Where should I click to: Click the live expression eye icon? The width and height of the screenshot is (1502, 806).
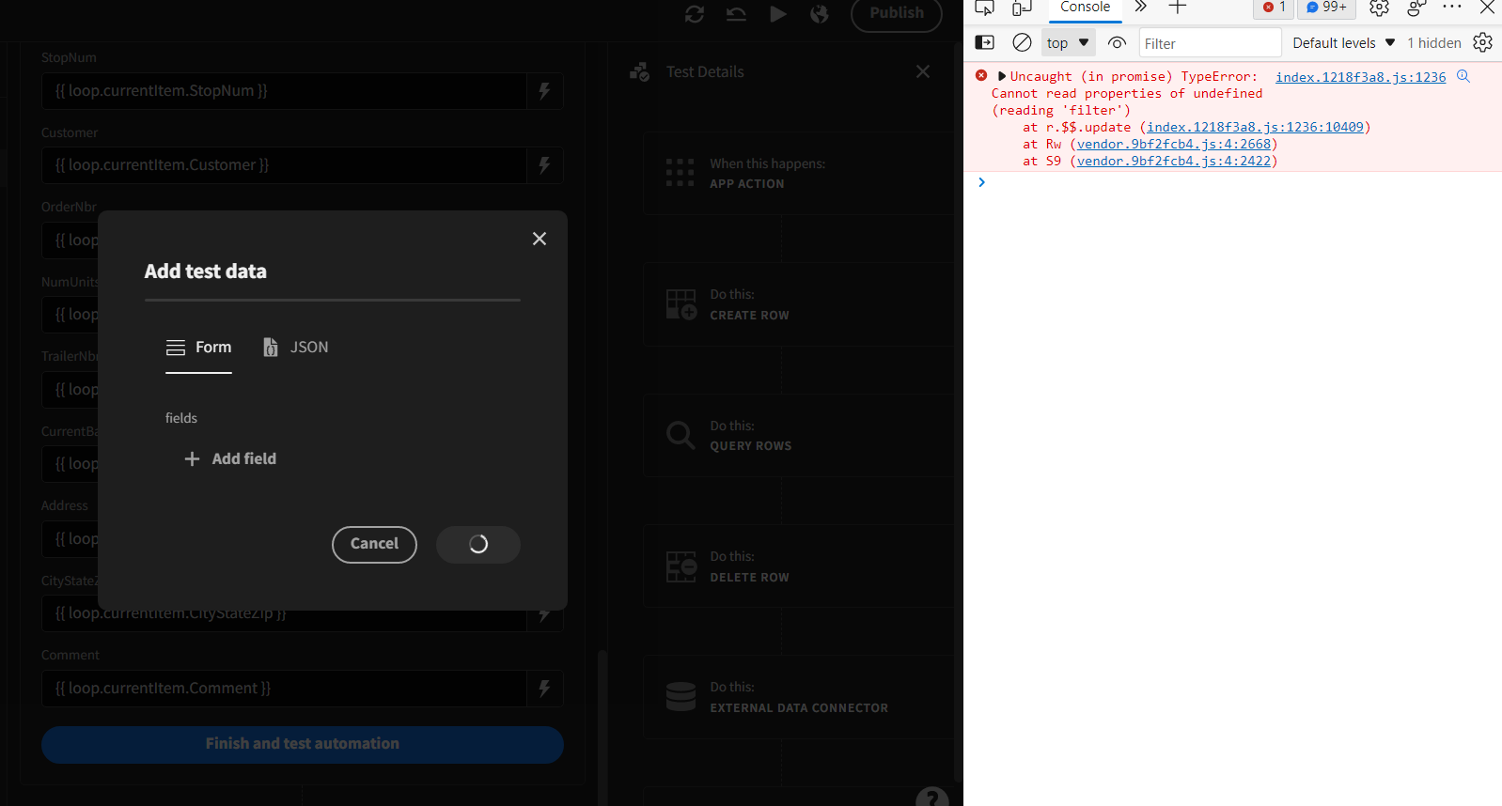click(x=1117, y=42)
